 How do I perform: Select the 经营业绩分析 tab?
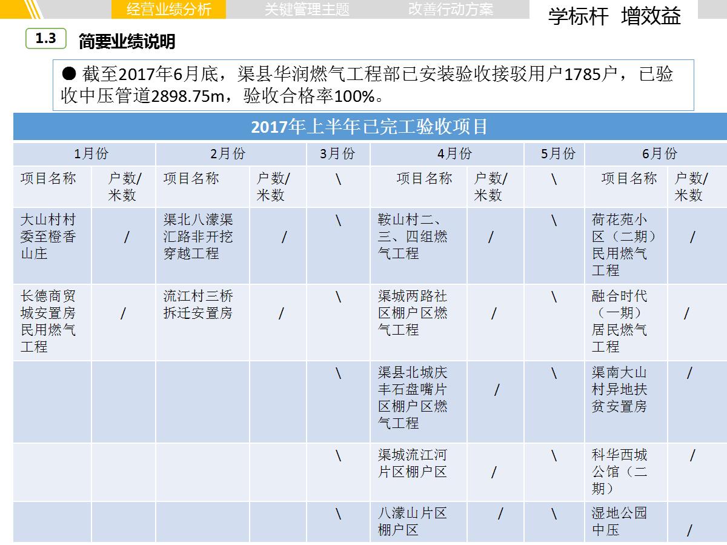[168, 9]
